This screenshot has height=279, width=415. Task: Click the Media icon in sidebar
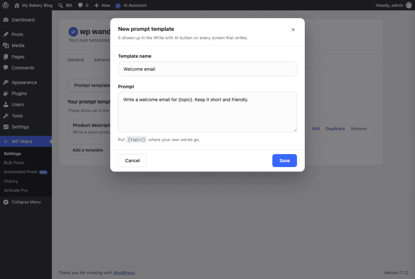coord(6,45)
